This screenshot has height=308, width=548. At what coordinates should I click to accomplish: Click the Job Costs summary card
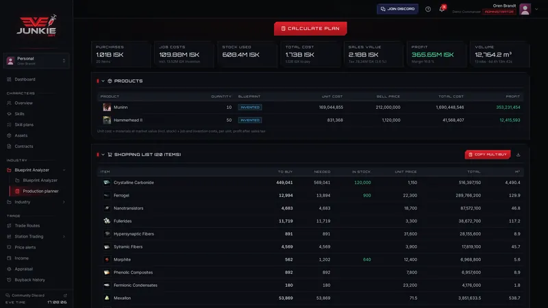pyautogui.click(x=184, y=54)
